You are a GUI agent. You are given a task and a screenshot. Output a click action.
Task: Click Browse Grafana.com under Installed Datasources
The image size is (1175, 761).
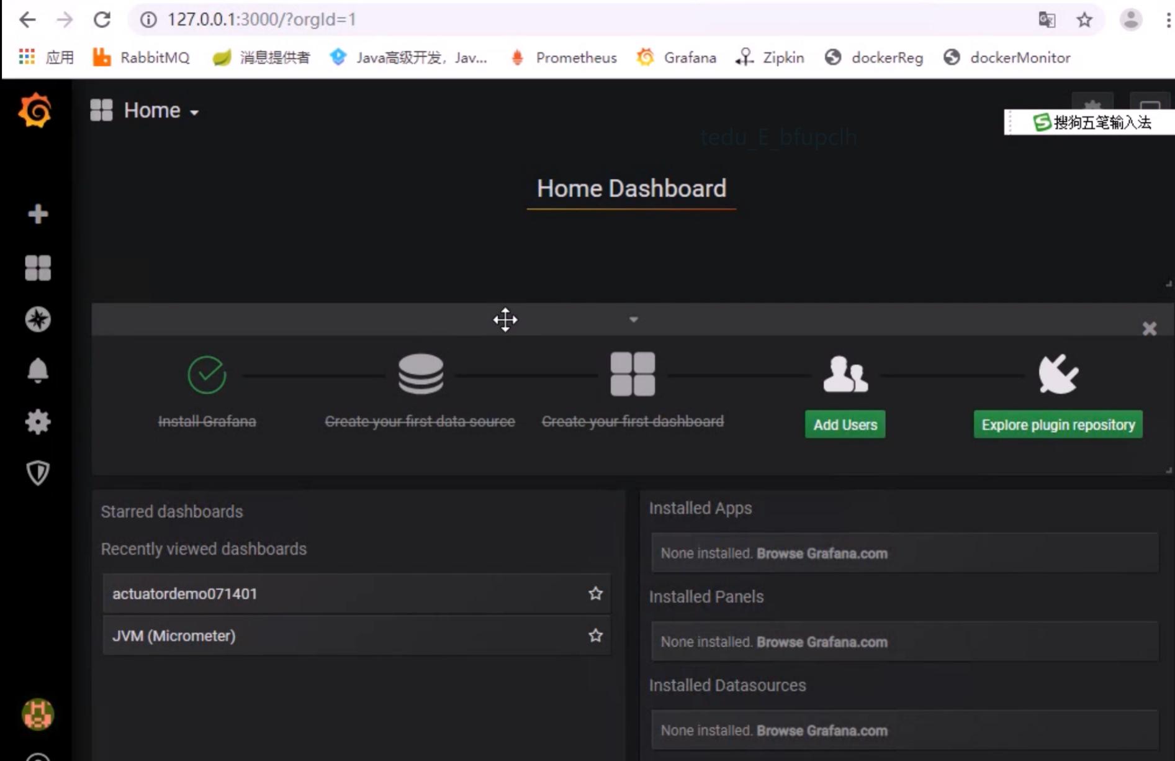pos(822,731)
